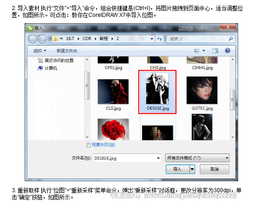Toggle the preview pane icon
This screenshot has width=255, height=204.
coord(215,51)
